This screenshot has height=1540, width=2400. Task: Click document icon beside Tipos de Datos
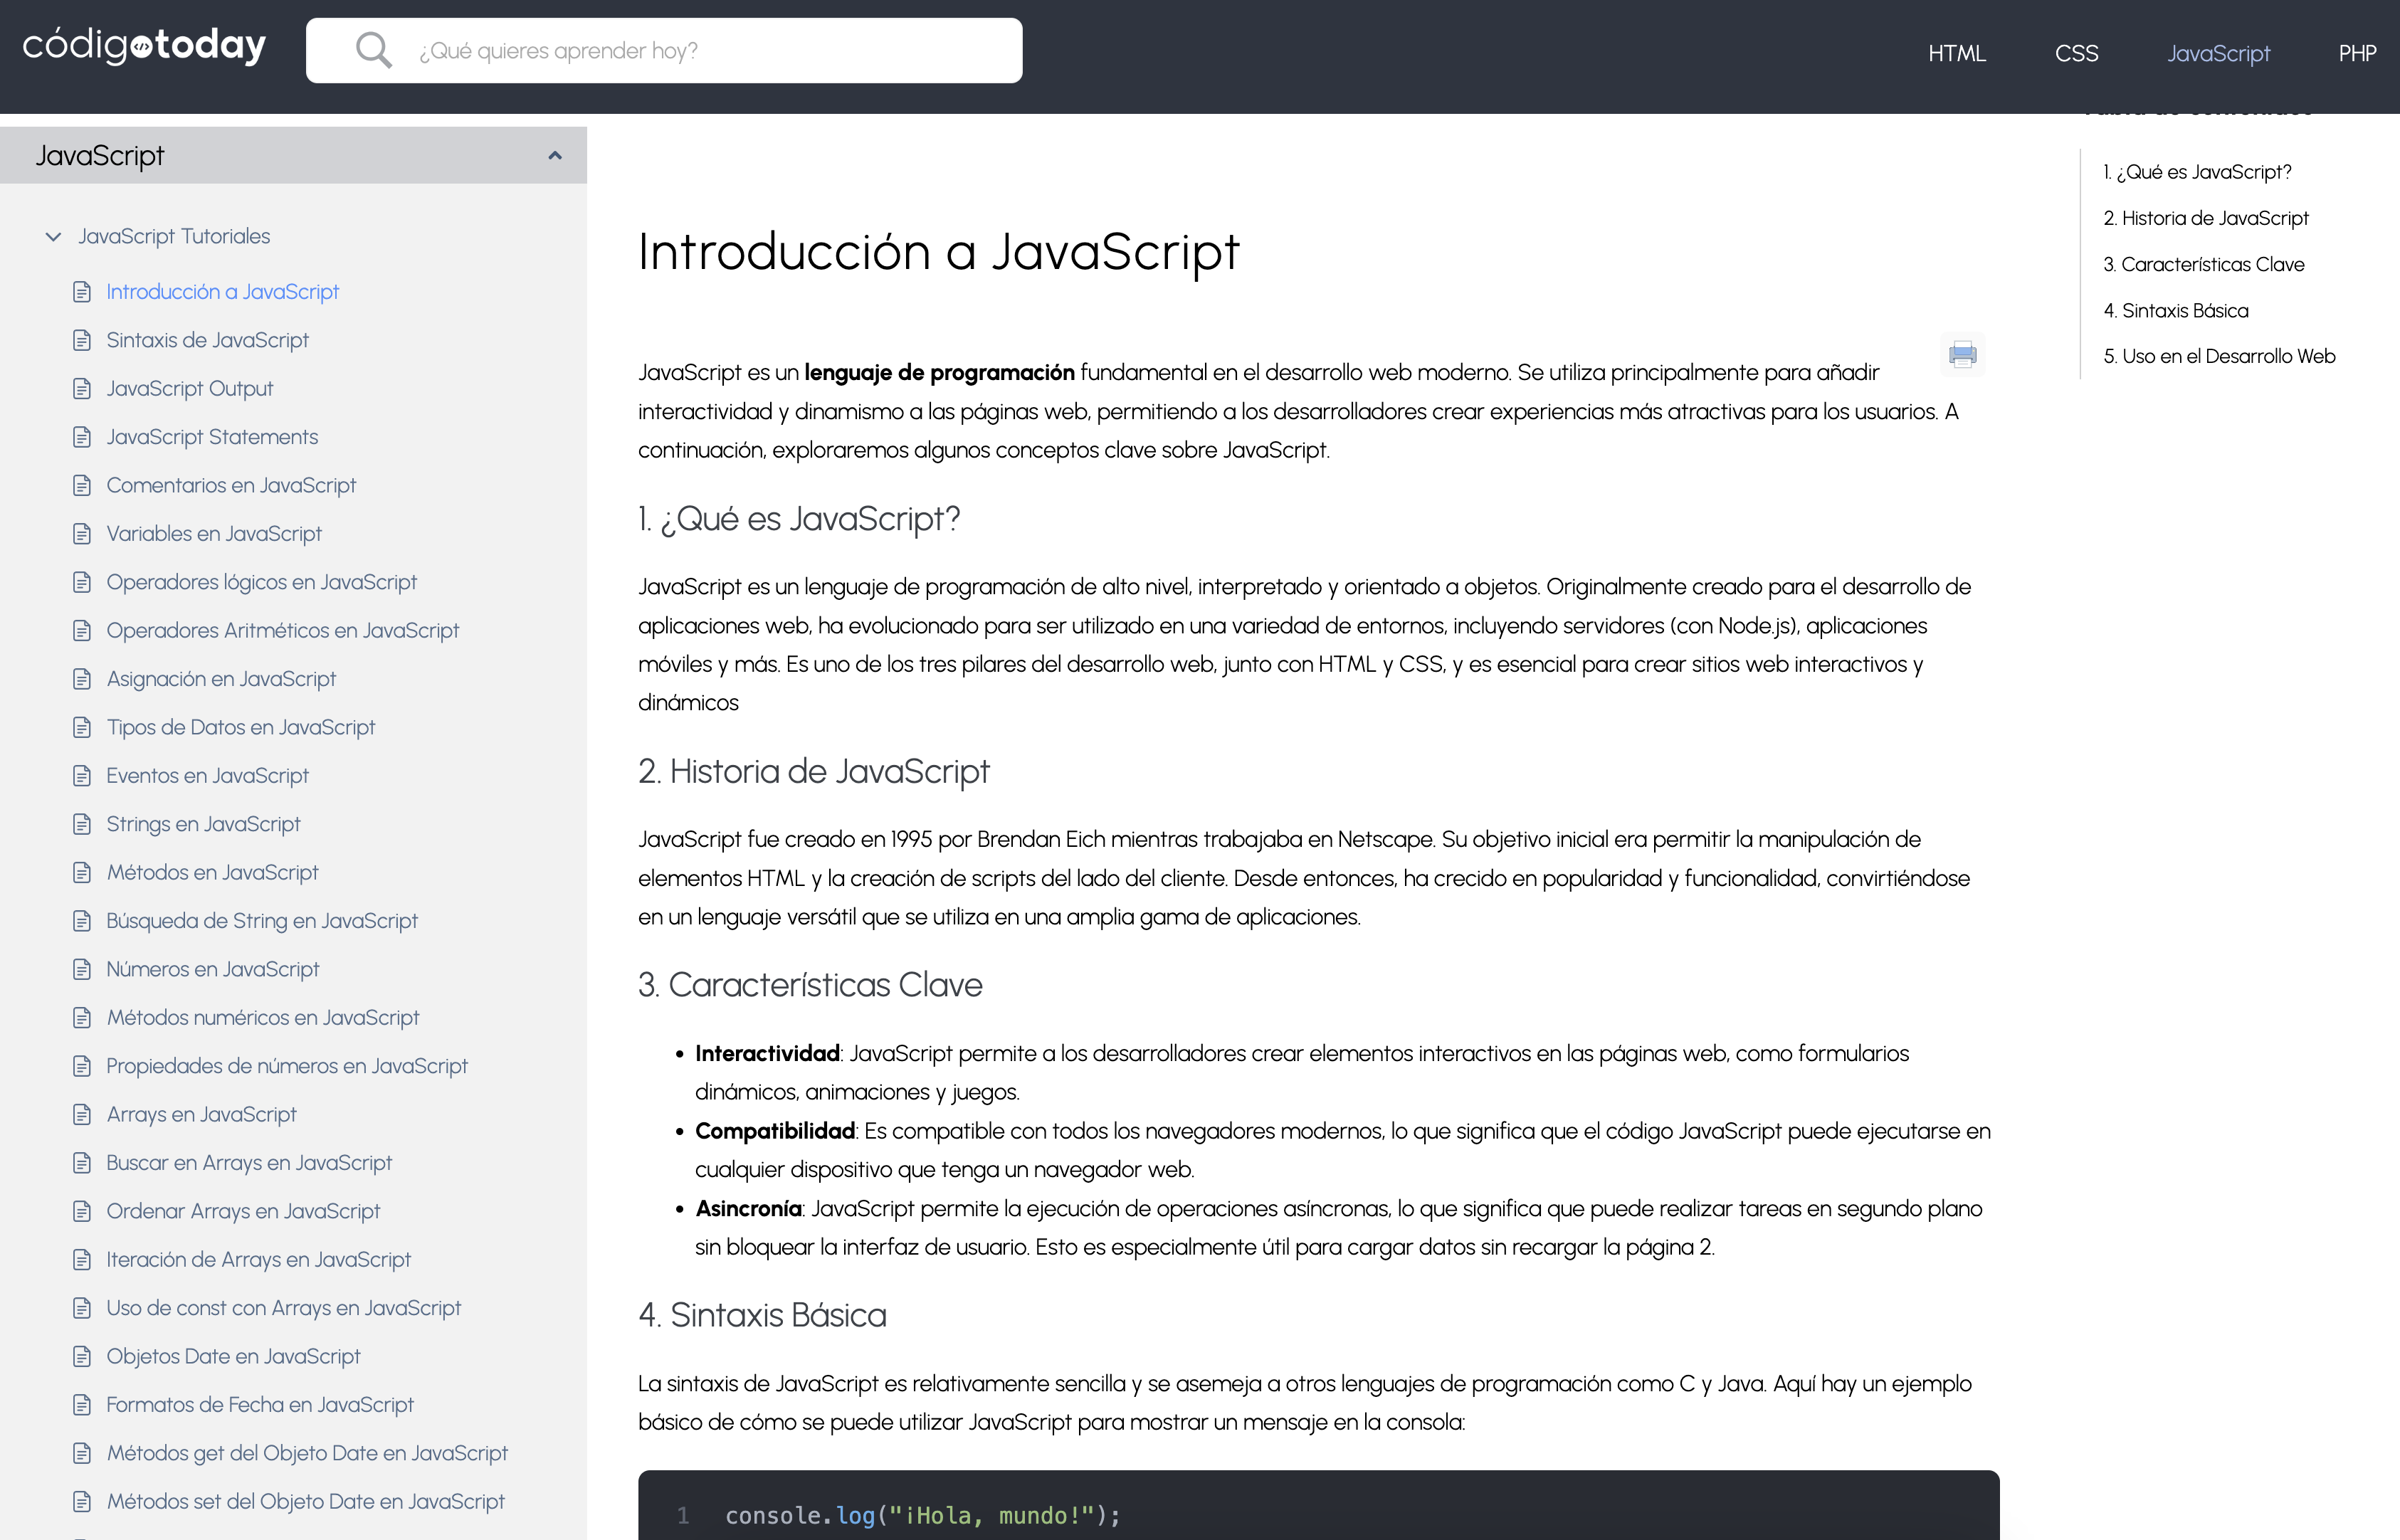(x=82, y=728)
